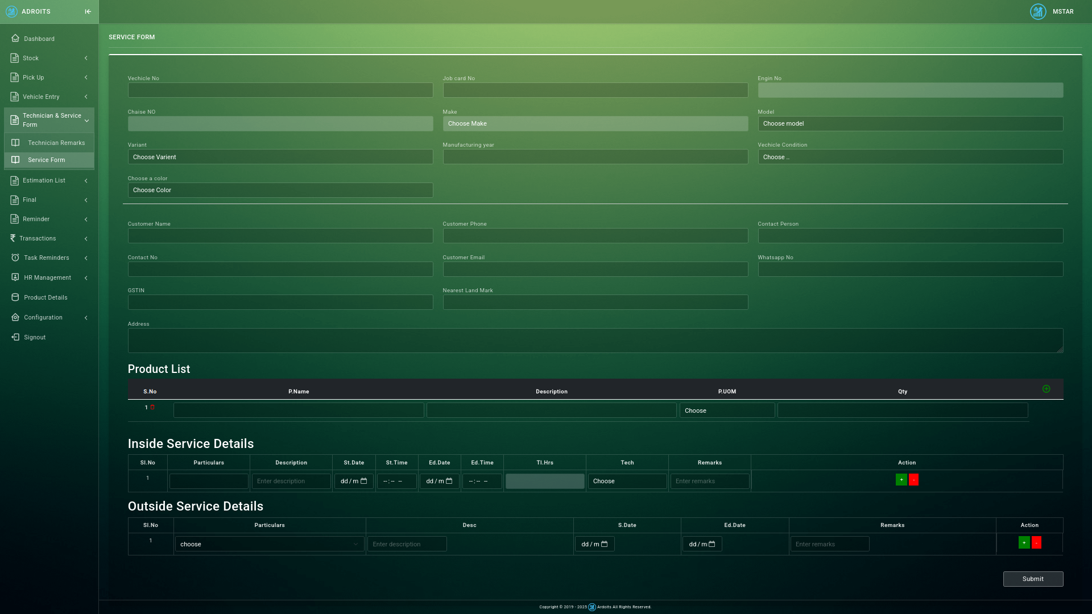Select the Vechicle Condition Choose dropdown
The image size is (1092, 614).
pyautogui.click(x=910, y=157)
